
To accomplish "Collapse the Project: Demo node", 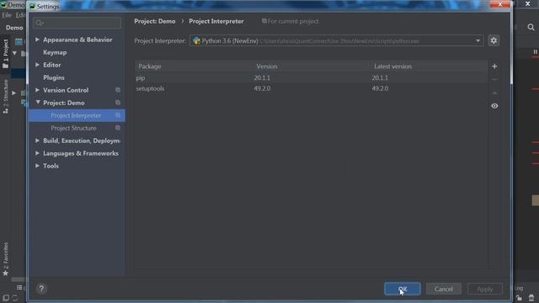I will (37, 103).
